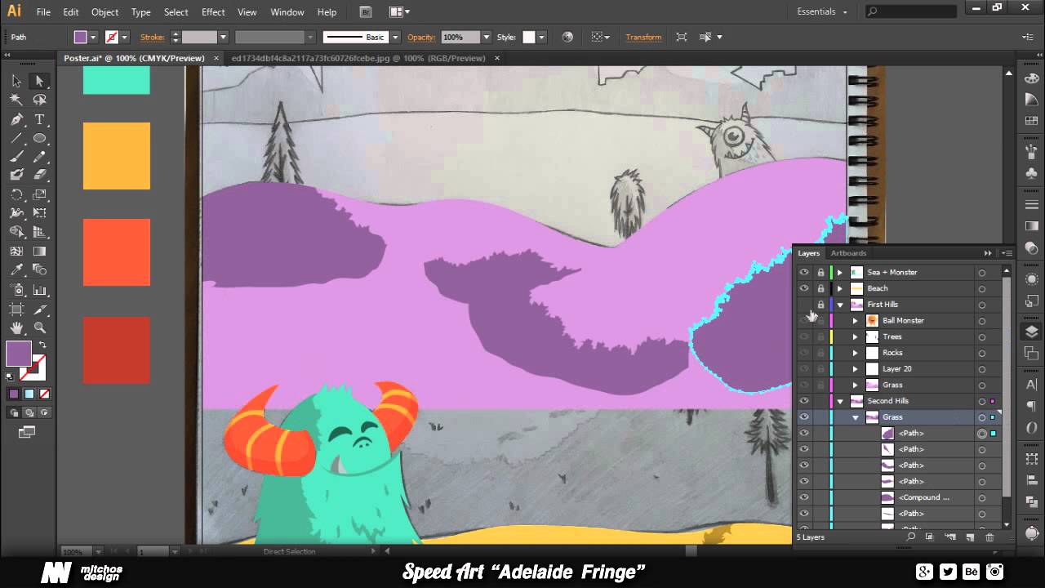Unlock the First Hills layer
This screenshot has height=588, width=1045.
click(x=820, y=305)
